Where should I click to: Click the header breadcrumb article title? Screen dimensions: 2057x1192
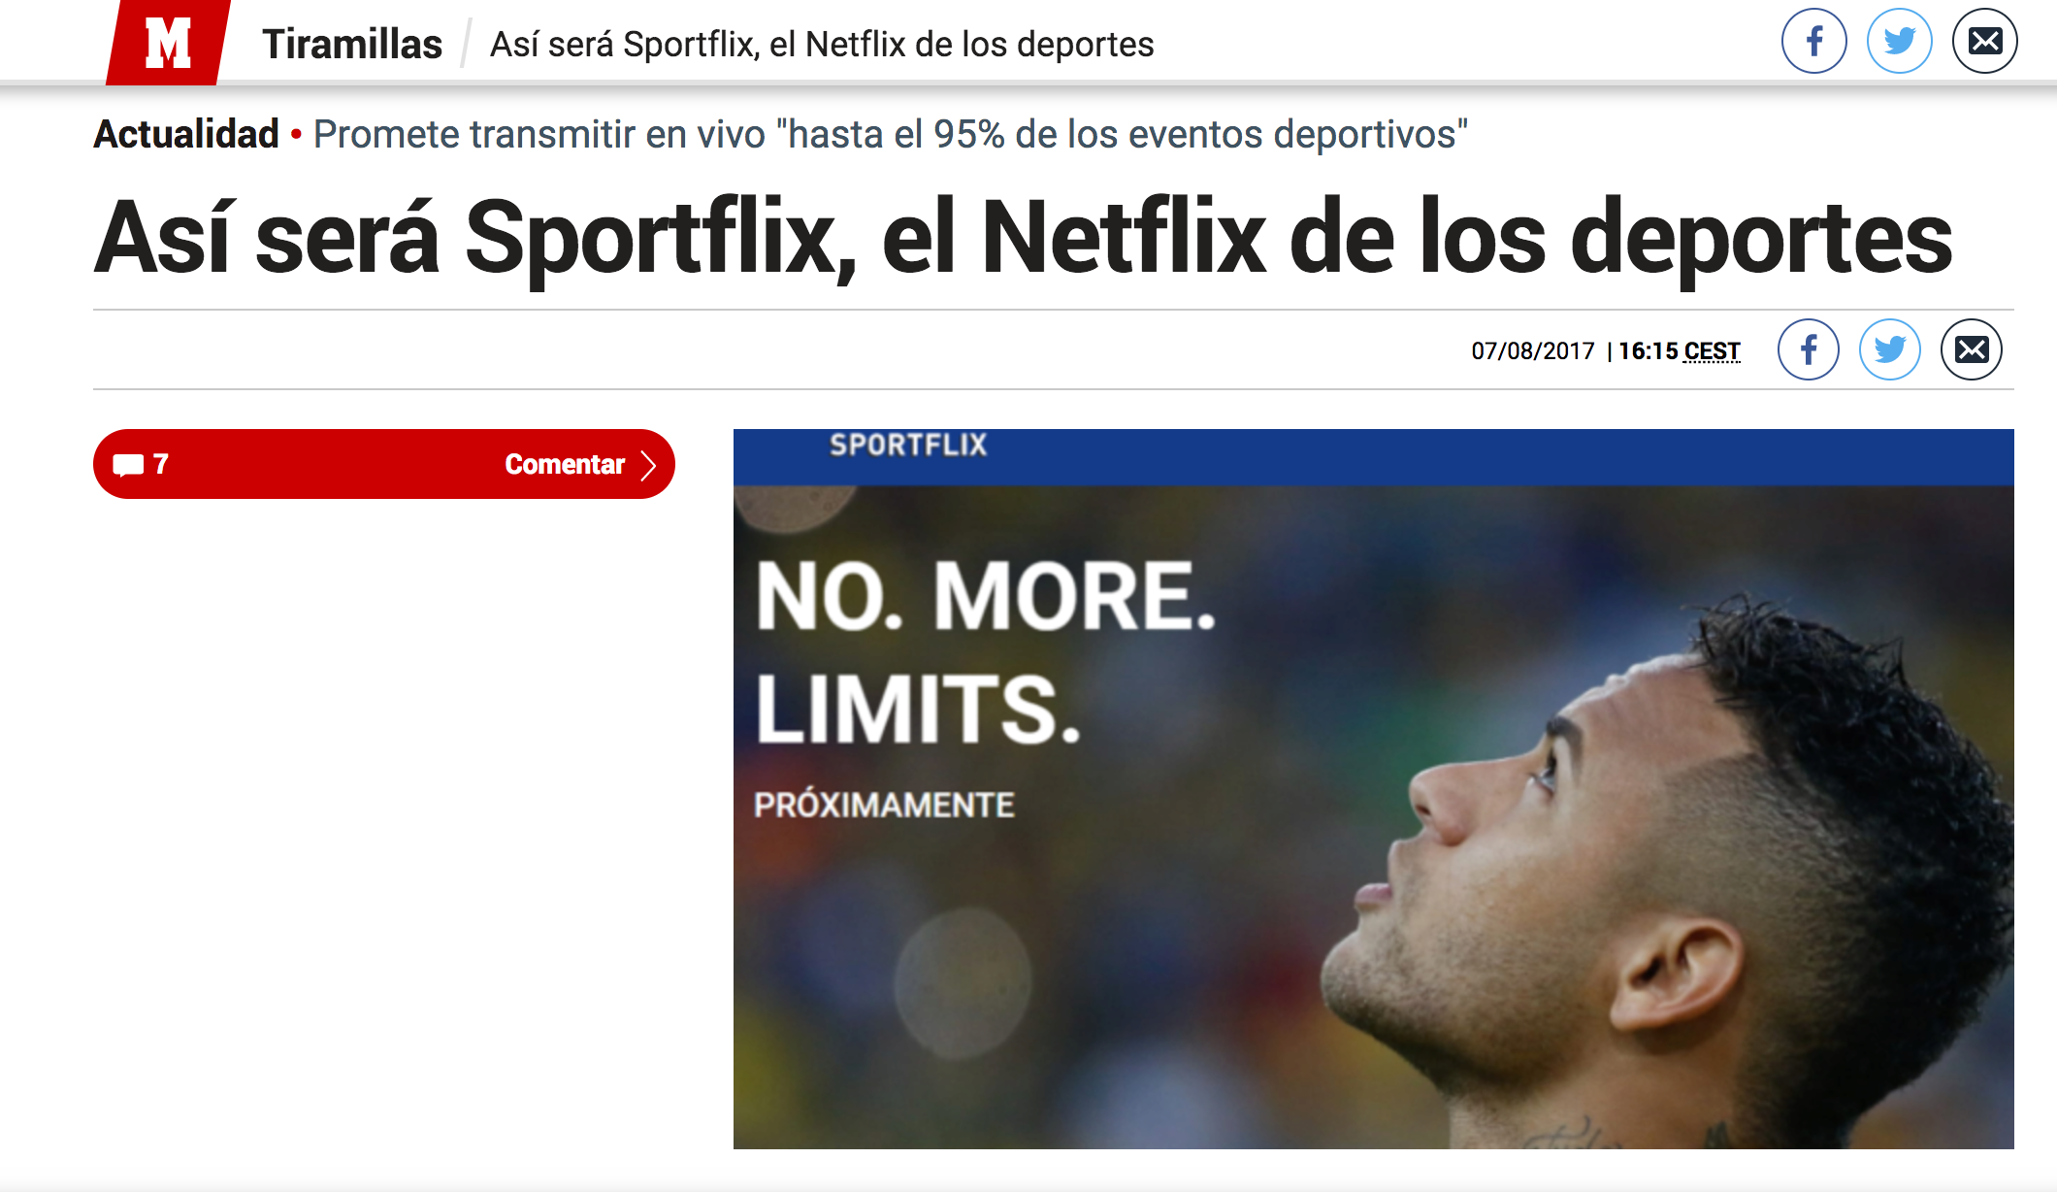822,45
